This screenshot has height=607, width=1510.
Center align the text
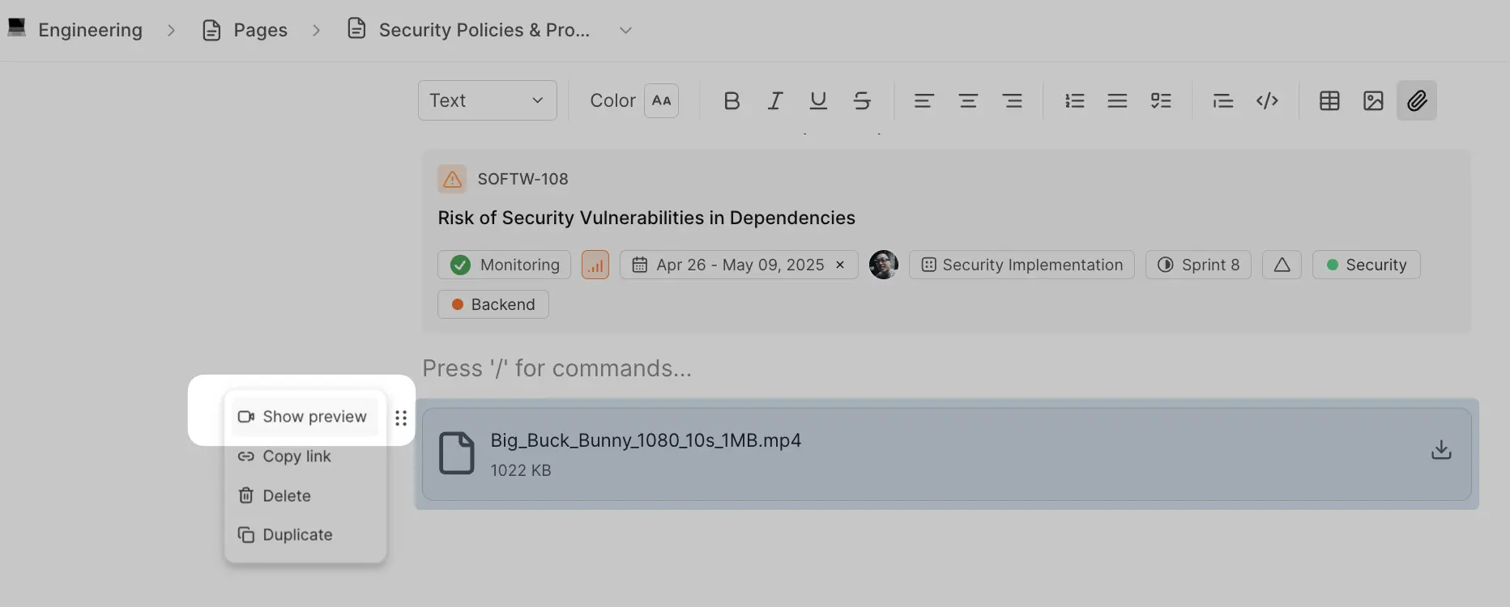tap(968, 100)
